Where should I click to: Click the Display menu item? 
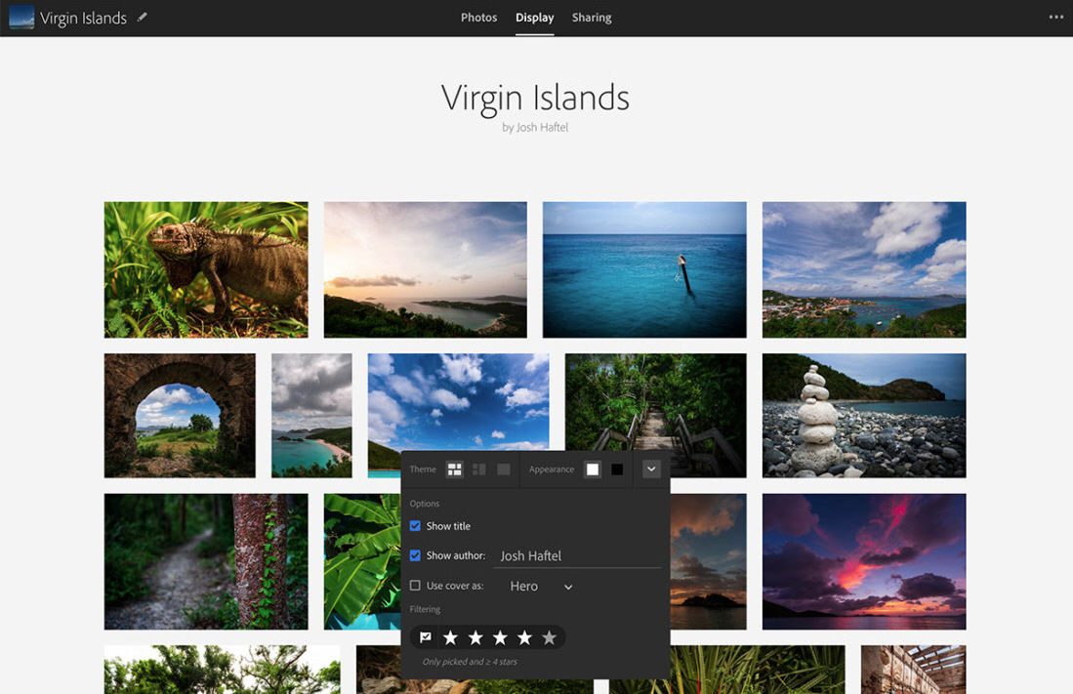click(534, 17)
